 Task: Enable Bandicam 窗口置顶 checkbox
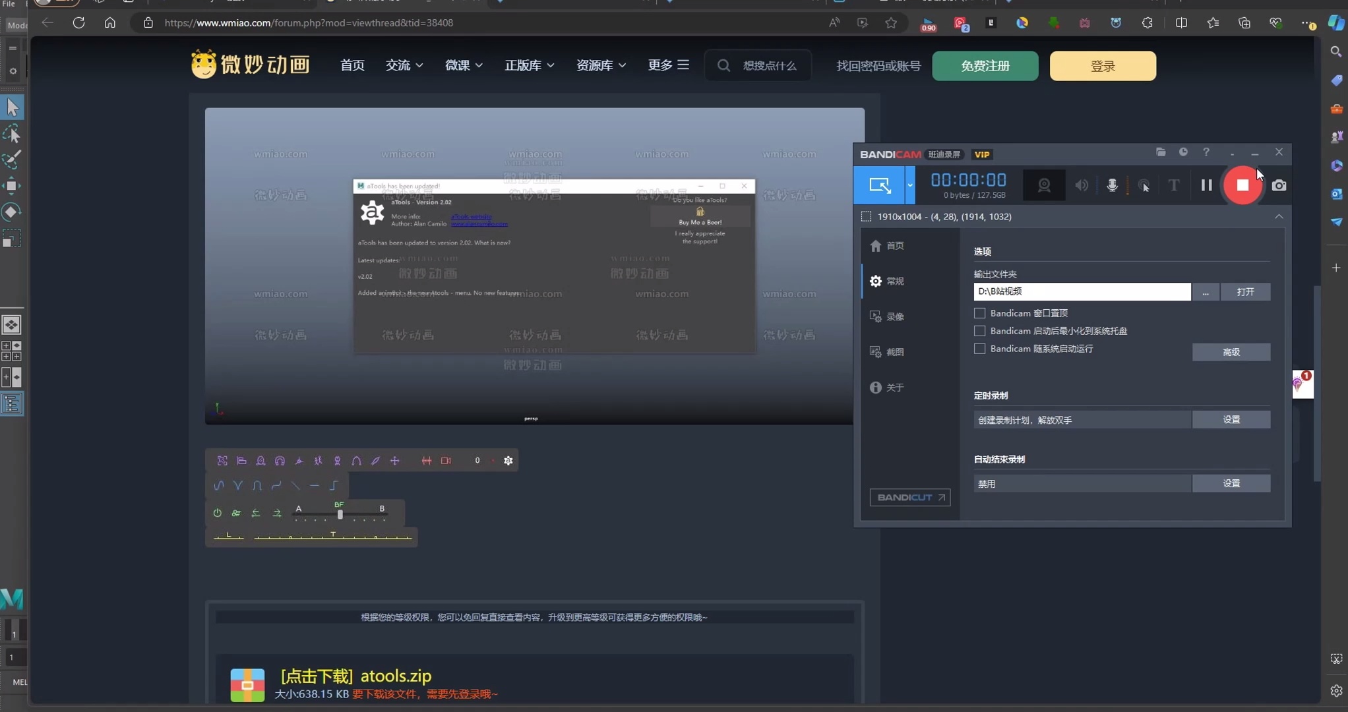click(x=980, y=313)
